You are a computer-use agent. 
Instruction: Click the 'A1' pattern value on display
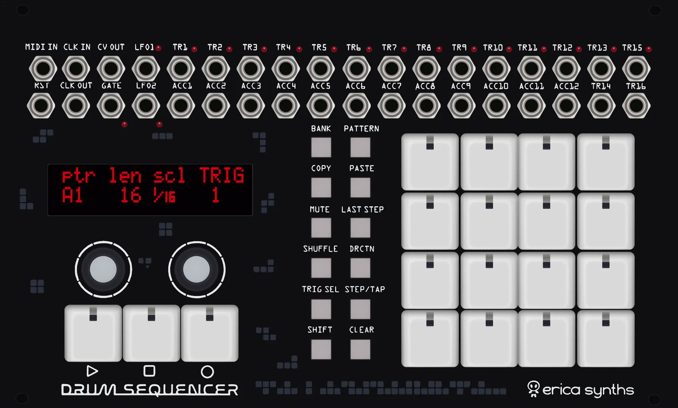73,195
